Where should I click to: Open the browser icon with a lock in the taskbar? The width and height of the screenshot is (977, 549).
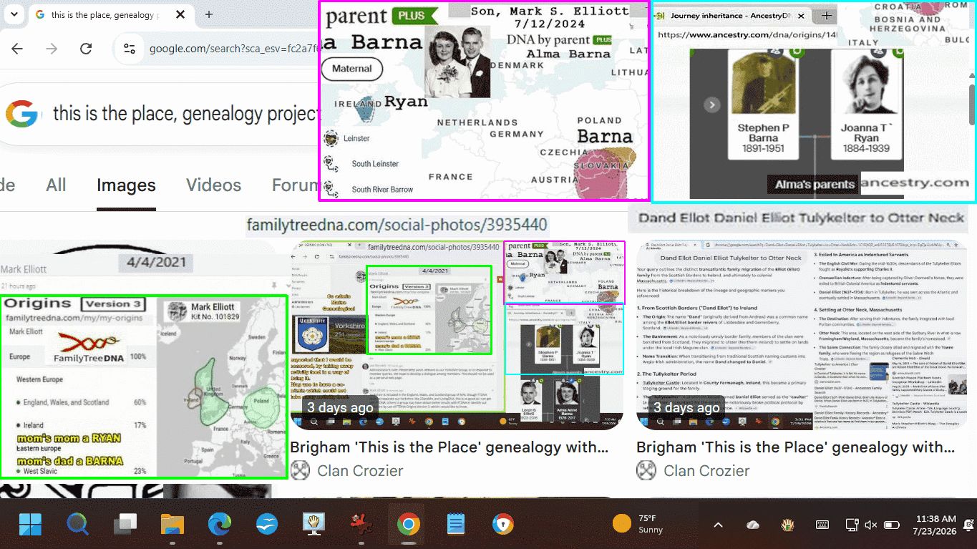pos(502,525)
